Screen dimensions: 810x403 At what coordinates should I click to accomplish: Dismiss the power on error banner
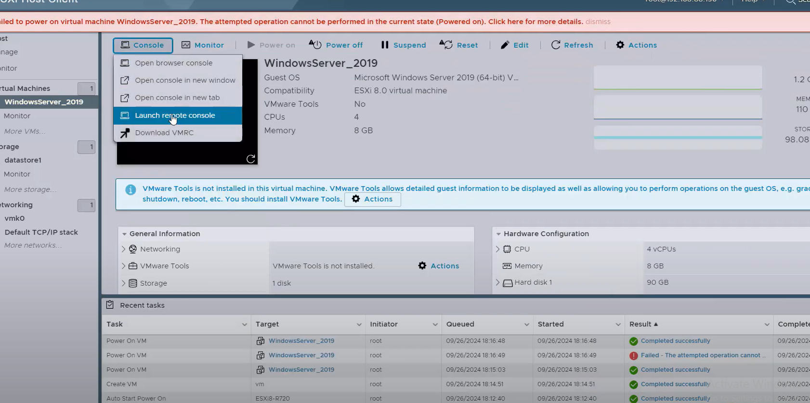click(598, 22)
